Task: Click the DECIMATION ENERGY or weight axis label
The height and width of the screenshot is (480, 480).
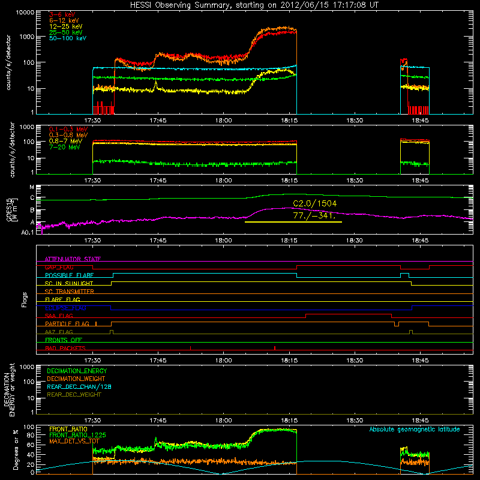Action: tap(9, 389)
